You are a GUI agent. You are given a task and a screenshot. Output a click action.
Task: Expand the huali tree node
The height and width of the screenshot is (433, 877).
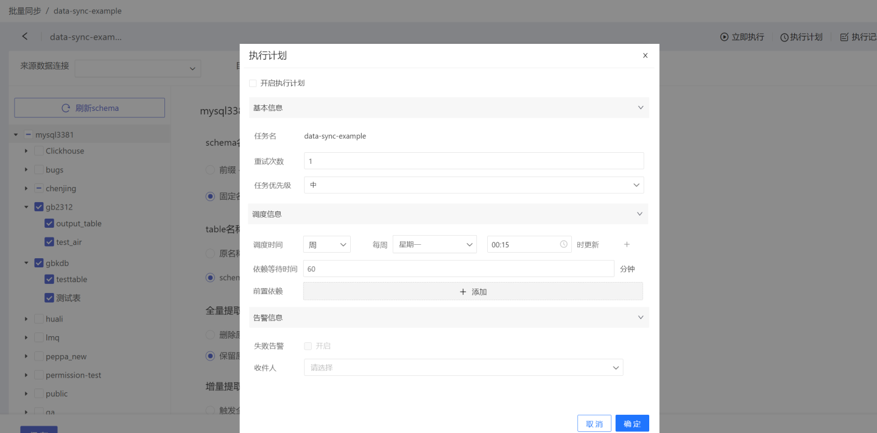coord(26,319)
